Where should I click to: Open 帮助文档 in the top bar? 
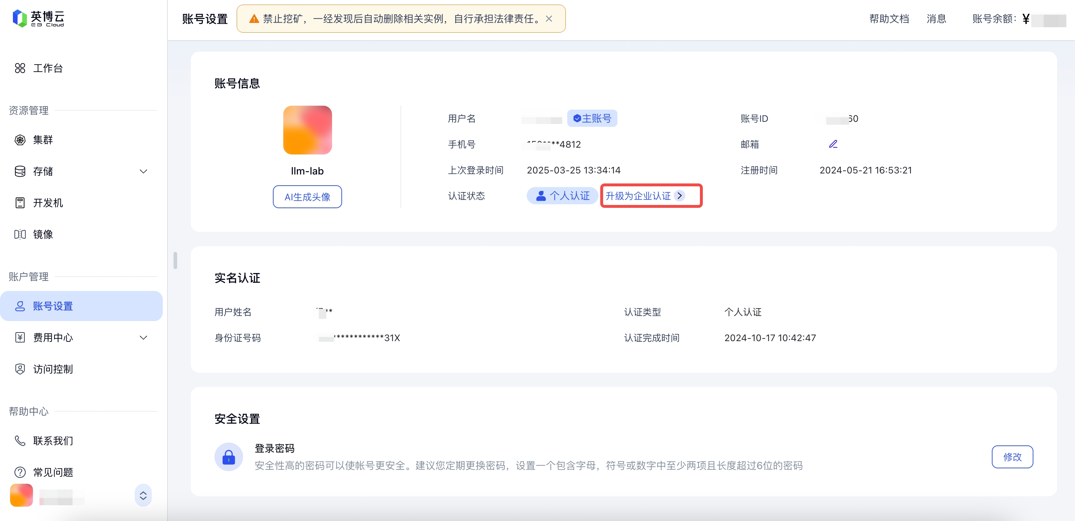click(889, 19)
